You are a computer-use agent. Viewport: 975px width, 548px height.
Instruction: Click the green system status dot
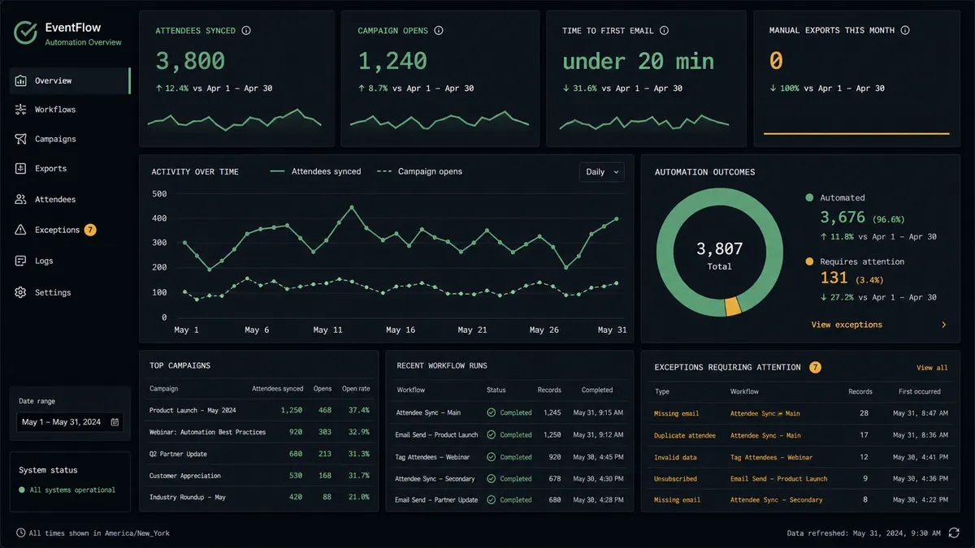pyautogui.click(x=22, y=490)
